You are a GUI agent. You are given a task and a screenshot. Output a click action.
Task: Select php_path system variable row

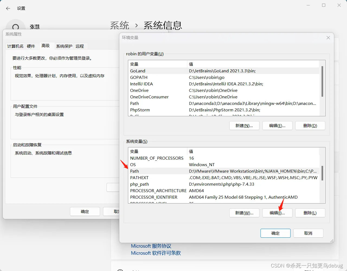224,184
